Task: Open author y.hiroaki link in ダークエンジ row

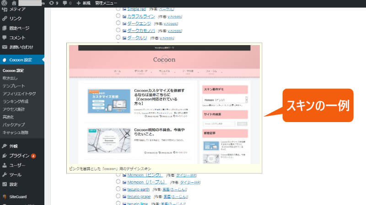Action: (x=171, y=24)
